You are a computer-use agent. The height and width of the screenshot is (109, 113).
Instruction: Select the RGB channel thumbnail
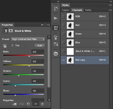[x=70, y=17]
